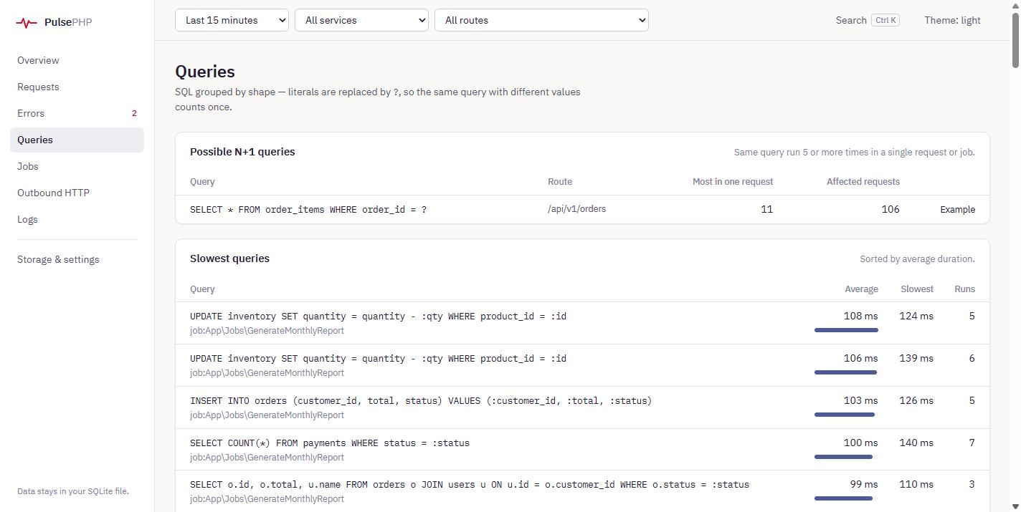This screenshot has width=1021, height=512.
Task: Go to Overview in sidebar
Action: 77,60
